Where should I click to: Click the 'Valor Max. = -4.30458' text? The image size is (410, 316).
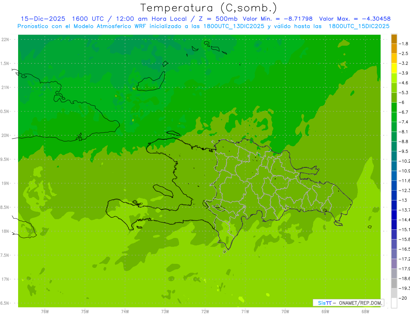[355, 19]
